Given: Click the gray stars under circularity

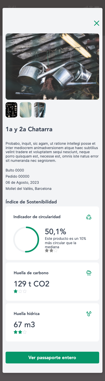Looking at the screenshot, I should click(x=51, y=251).
